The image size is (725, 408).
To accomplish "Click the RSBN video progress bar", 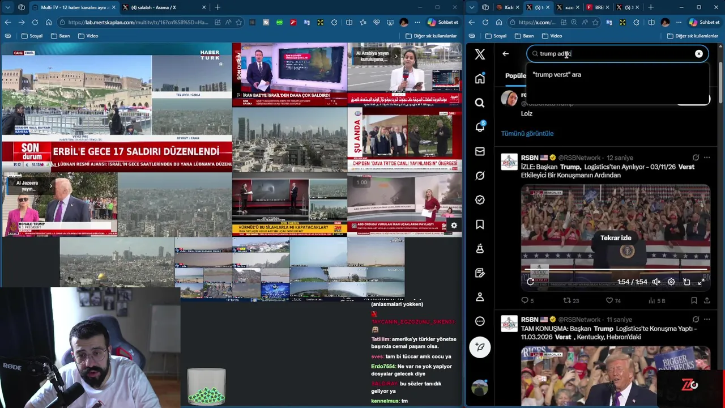I will (616, 270).
